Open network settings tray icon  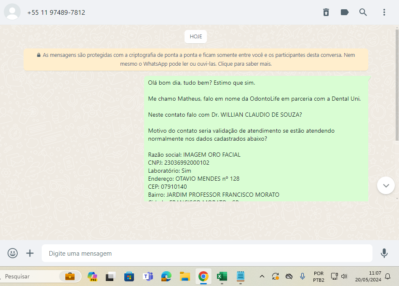pyautogui.click(x=334, y=276)
